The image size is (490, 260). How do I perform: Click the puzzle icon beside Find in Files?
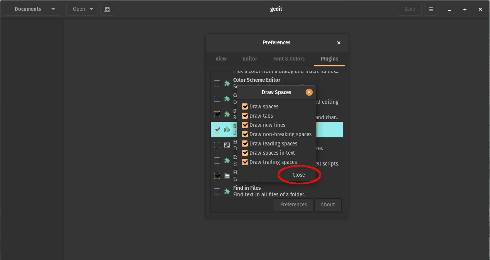(x=227, y=191)
